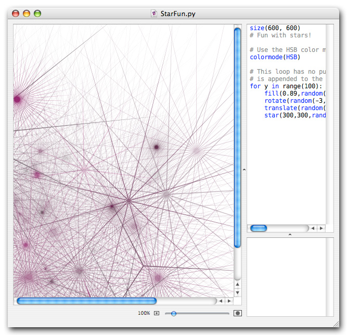Click the code editor scroll right arrow
The height and width of the screenshot is (335, 347).
tap(322, 229)
